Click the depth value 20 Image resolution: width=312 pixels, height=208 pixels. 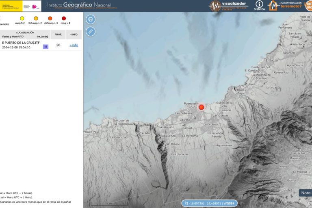coord(58,45)
